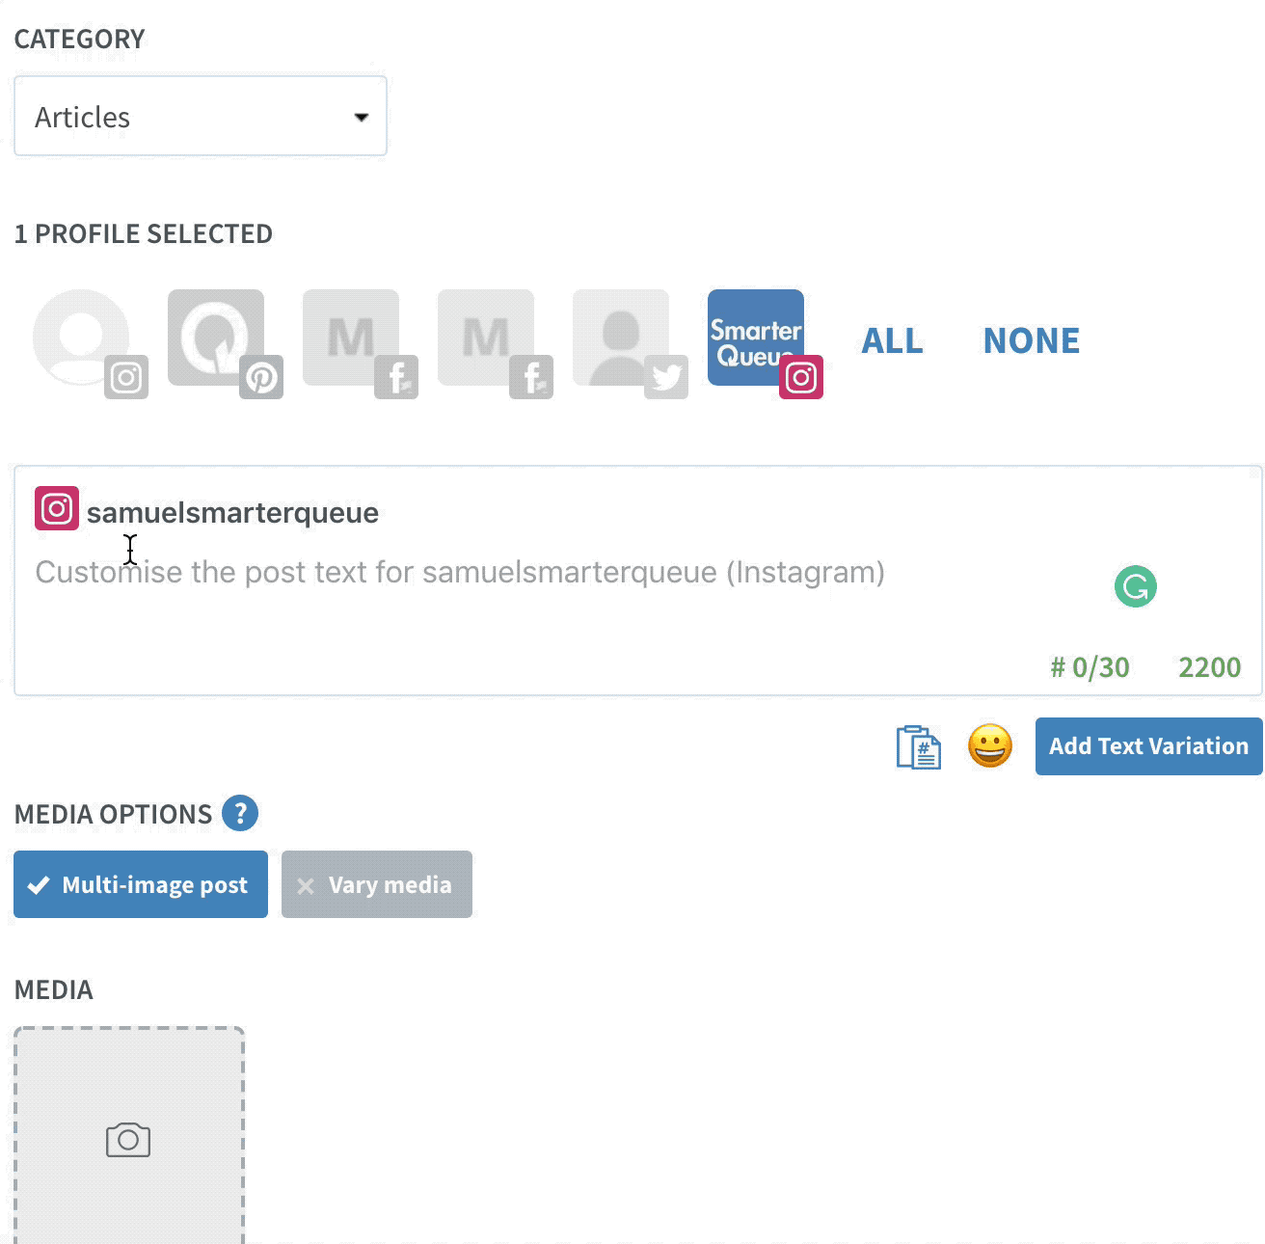Click the dropdown arrow in Category box

362,118
